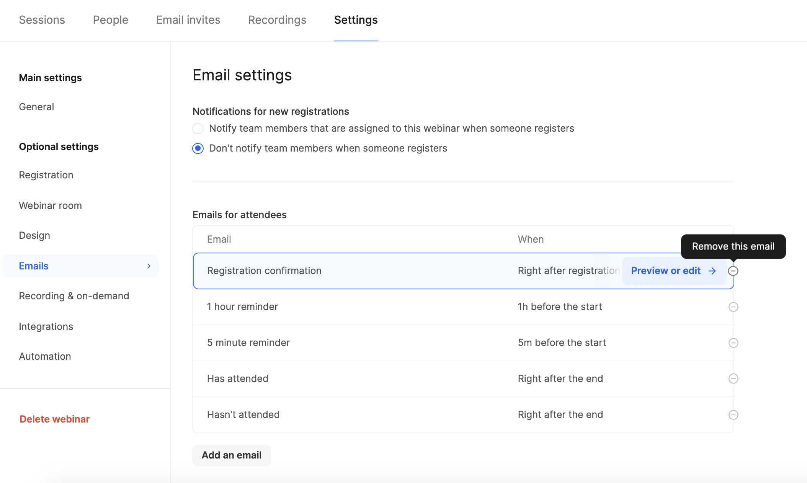Remove the Hasn't attended email
This screenshot has height=483, width=807.
pyautogui.click(x=733, y=415)
